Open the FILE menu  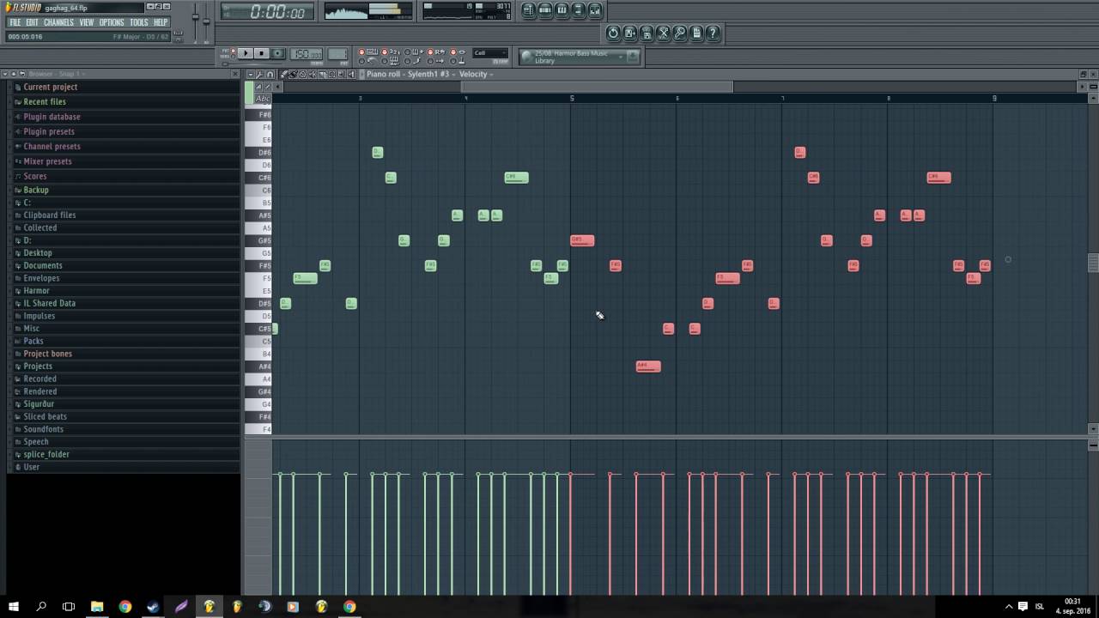click(x=15, y=22)
